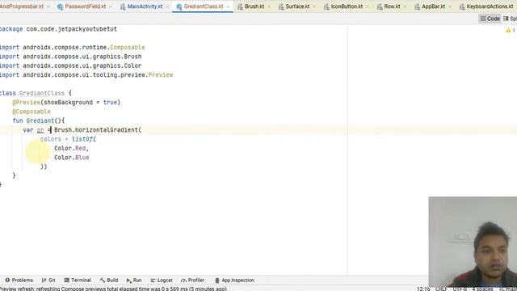Click the colors parameter hint
Image resolution: width=517 pixels, height=291 pixels.
(x=51, y=139)
